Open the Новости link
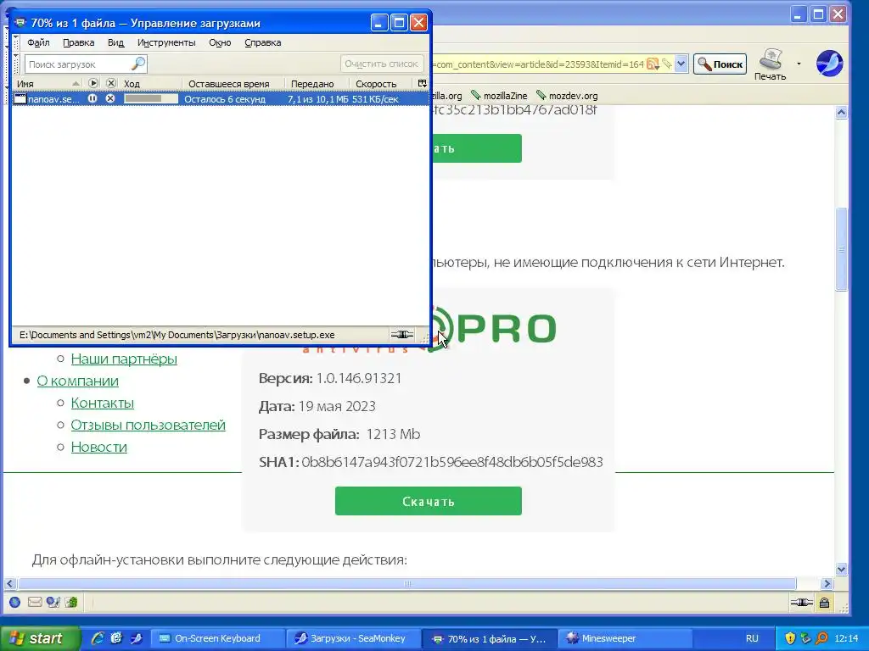 tap(98, 447)
